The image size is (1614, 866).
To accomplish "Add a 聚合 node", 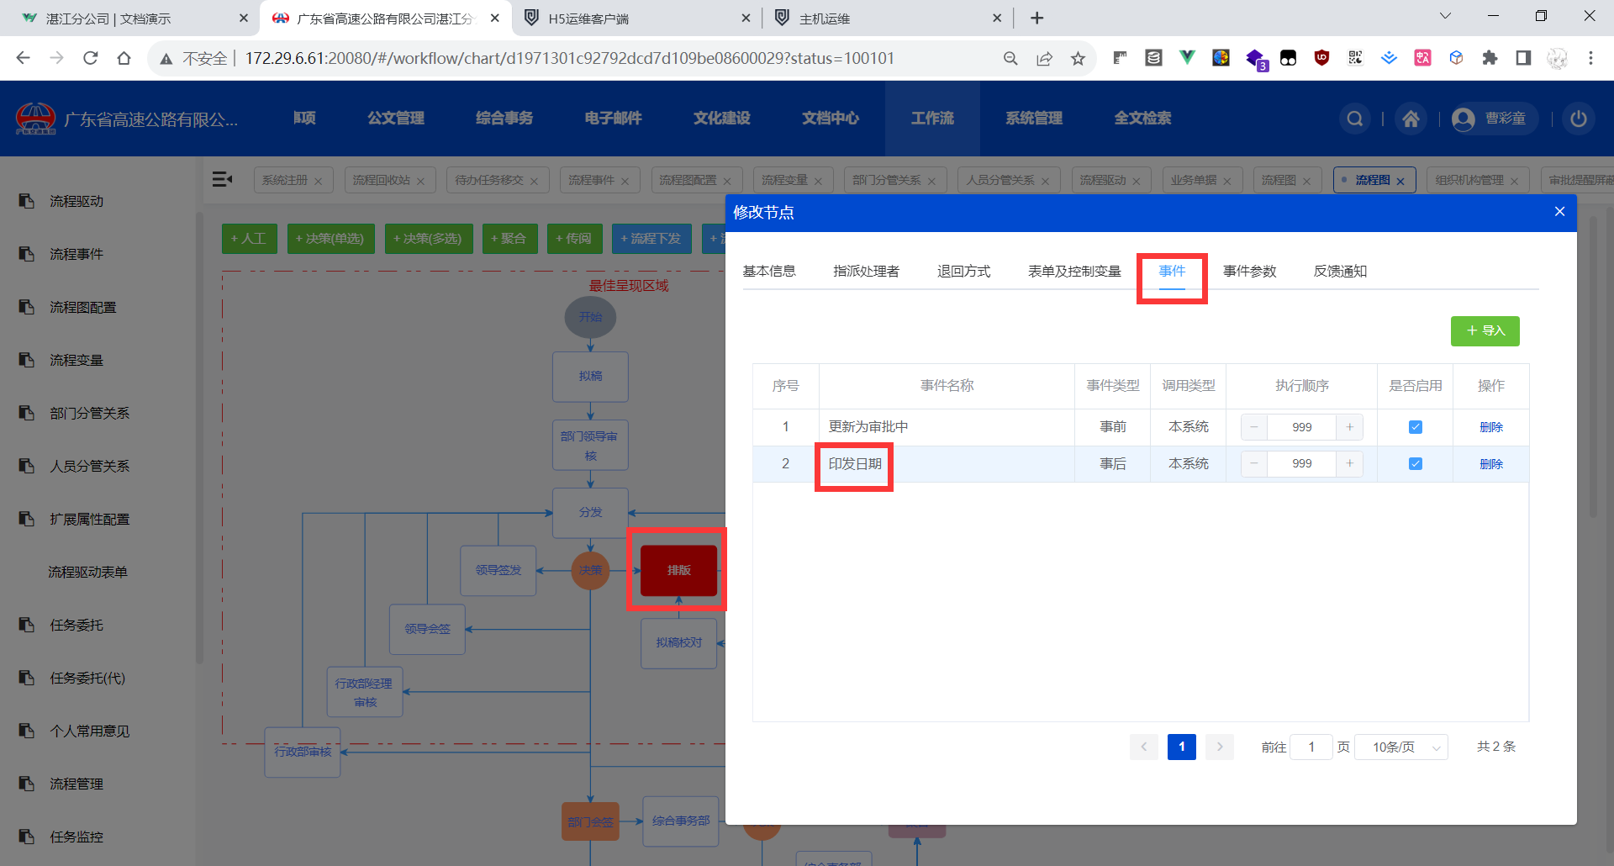I will tap(509, 239).
